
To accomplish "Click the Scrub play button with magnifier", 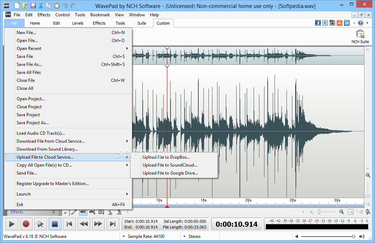I will click(40, 224).
